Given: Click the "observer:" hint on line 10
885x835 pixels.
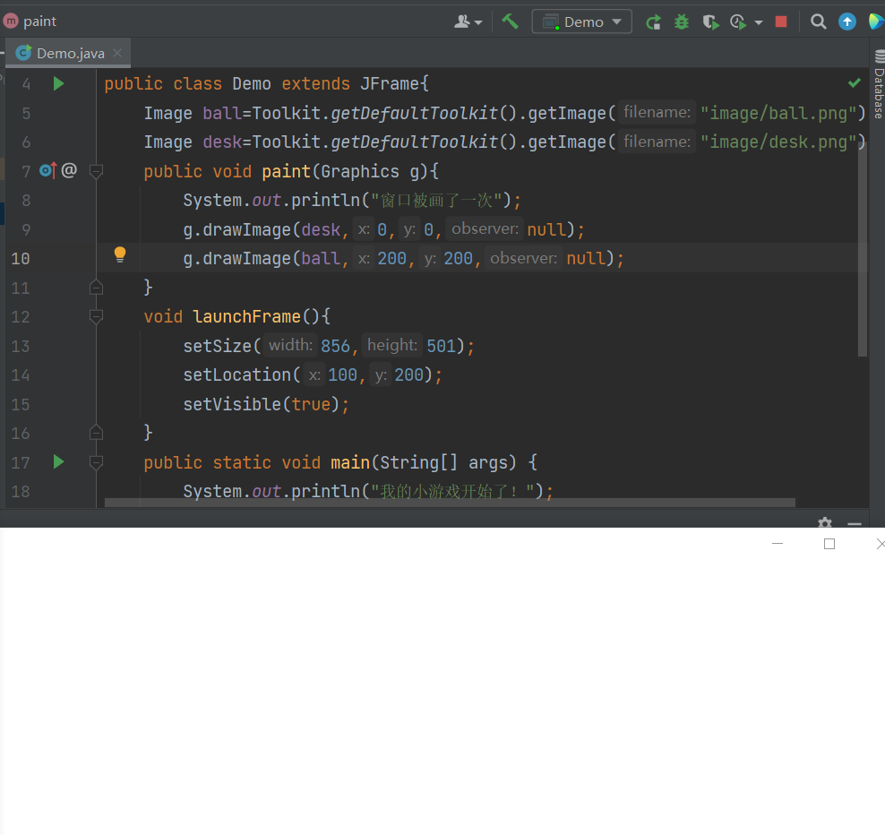Looking at the screenshot, I should pyautogui.click(x=524, y=258).
